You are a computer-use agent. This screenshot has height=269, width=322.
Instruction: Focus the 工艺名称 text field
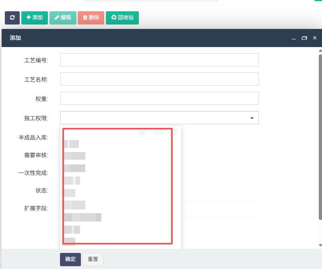159,79
